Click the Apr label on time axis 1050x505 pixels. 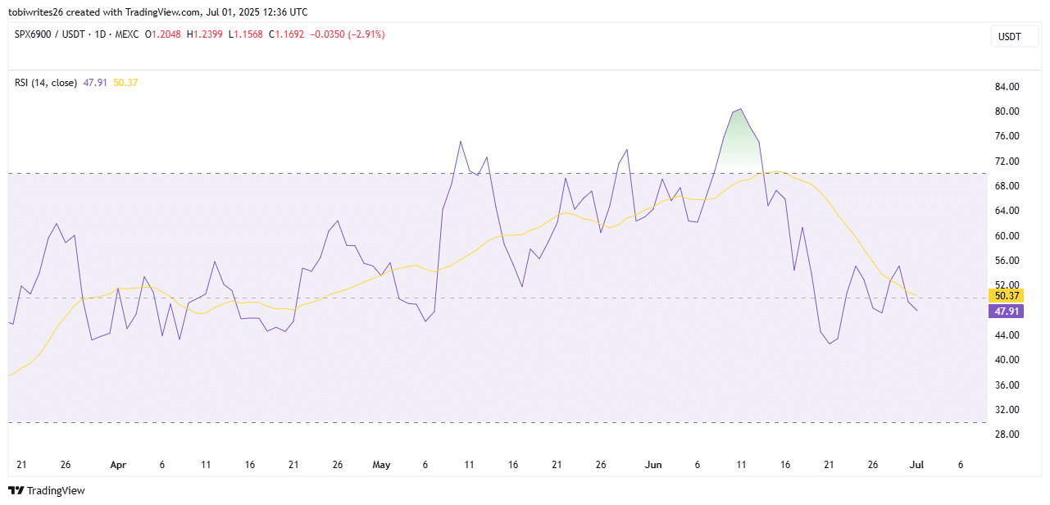click(118, 465)
